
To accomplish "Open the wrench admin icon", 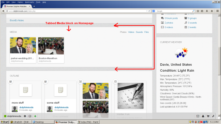I will [213, 116].
